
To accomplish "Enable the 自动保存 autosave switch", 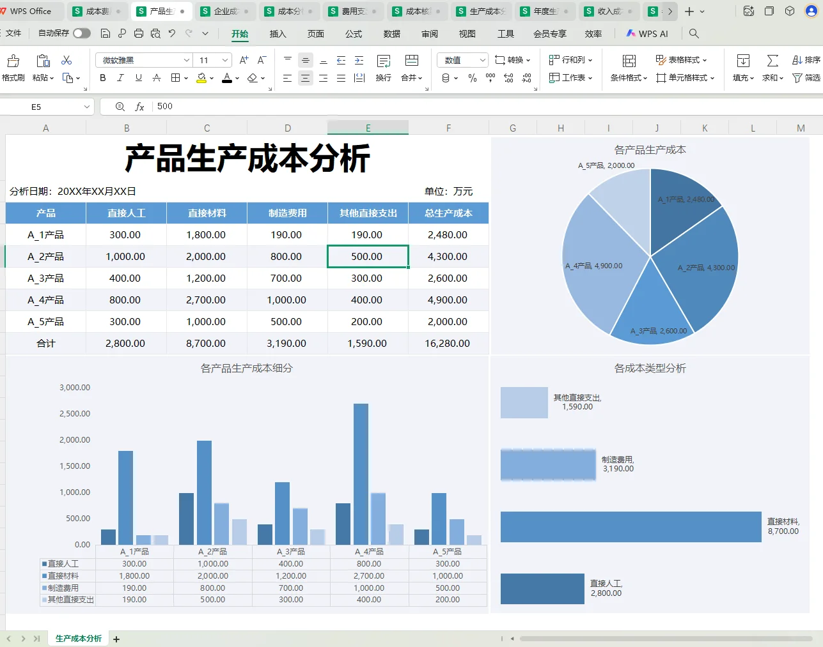I will (x=82, y=33).
